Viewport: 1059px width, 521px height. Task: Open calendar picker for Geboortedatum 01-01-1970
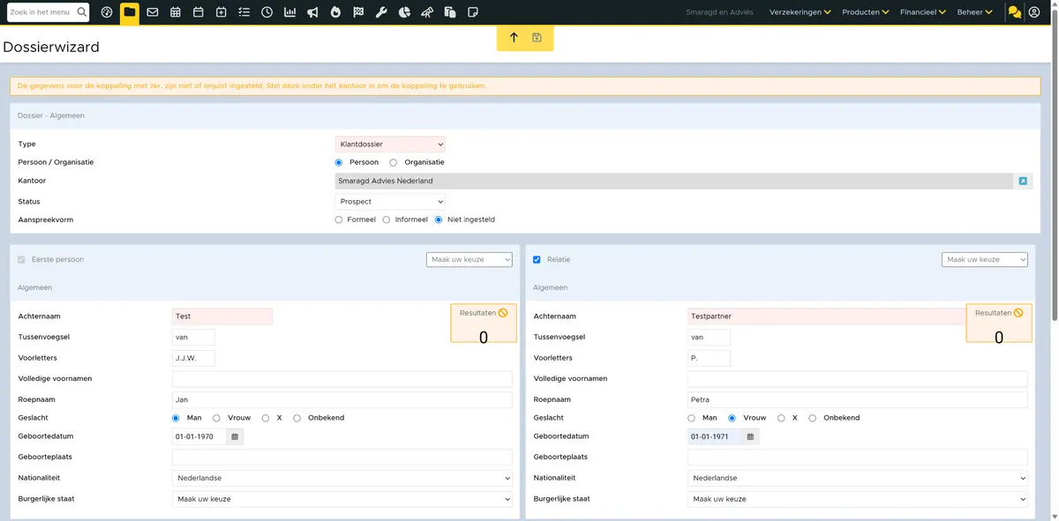tap(235, 436)
